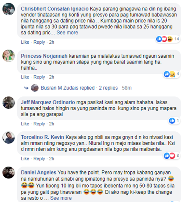This screenshot has width=191, height=202.
Task: Click the heart reaction icon on Torcelino's comment
Action: [172, 156]
